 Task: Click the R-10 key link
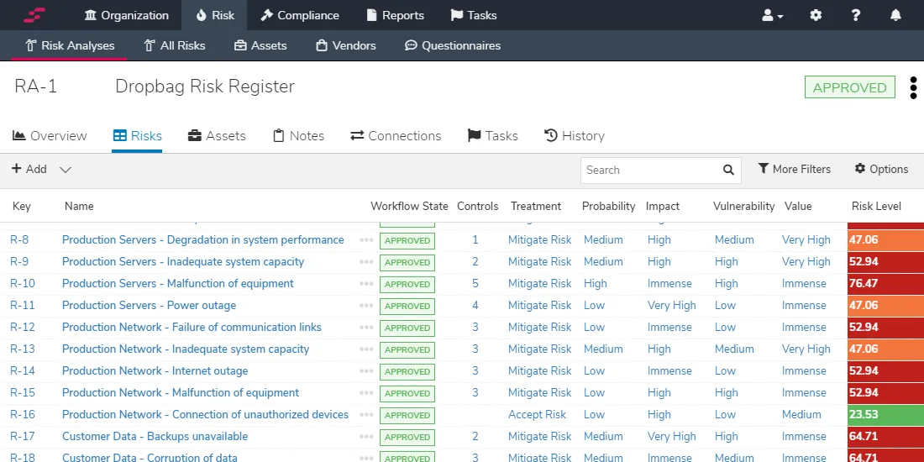point(23,283)
